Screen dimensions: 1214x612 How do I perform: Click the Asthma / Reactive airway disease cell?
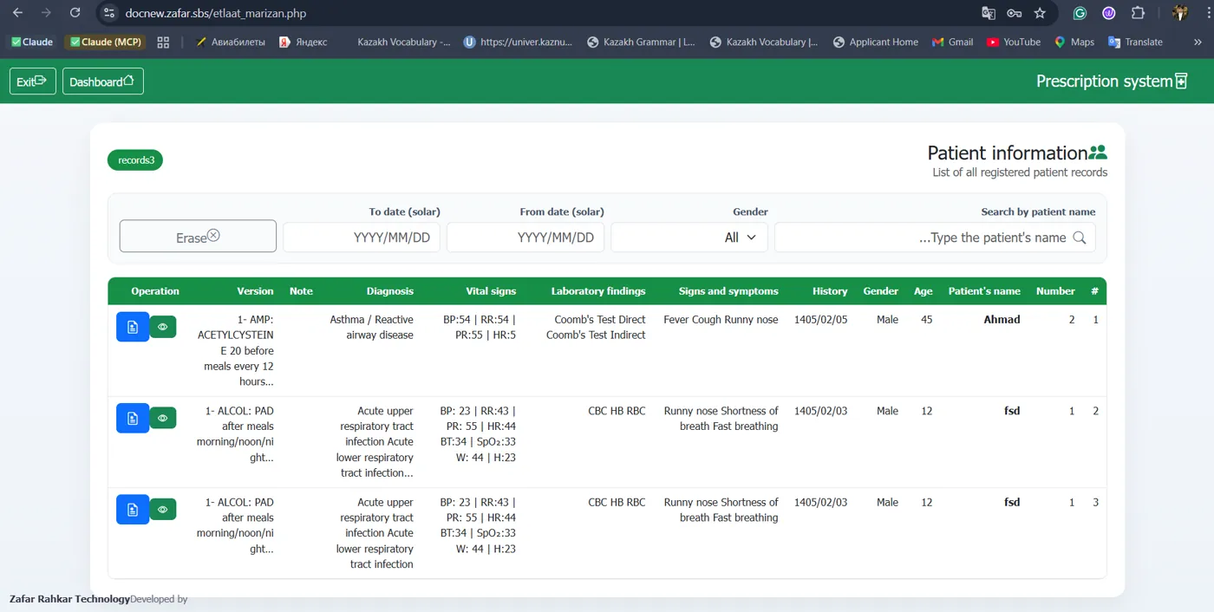click(x=371, y=328)
